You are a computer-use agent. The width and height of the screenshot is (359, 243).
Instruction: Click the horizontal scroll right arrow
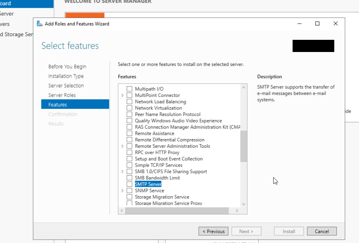[x=237, y=211]
